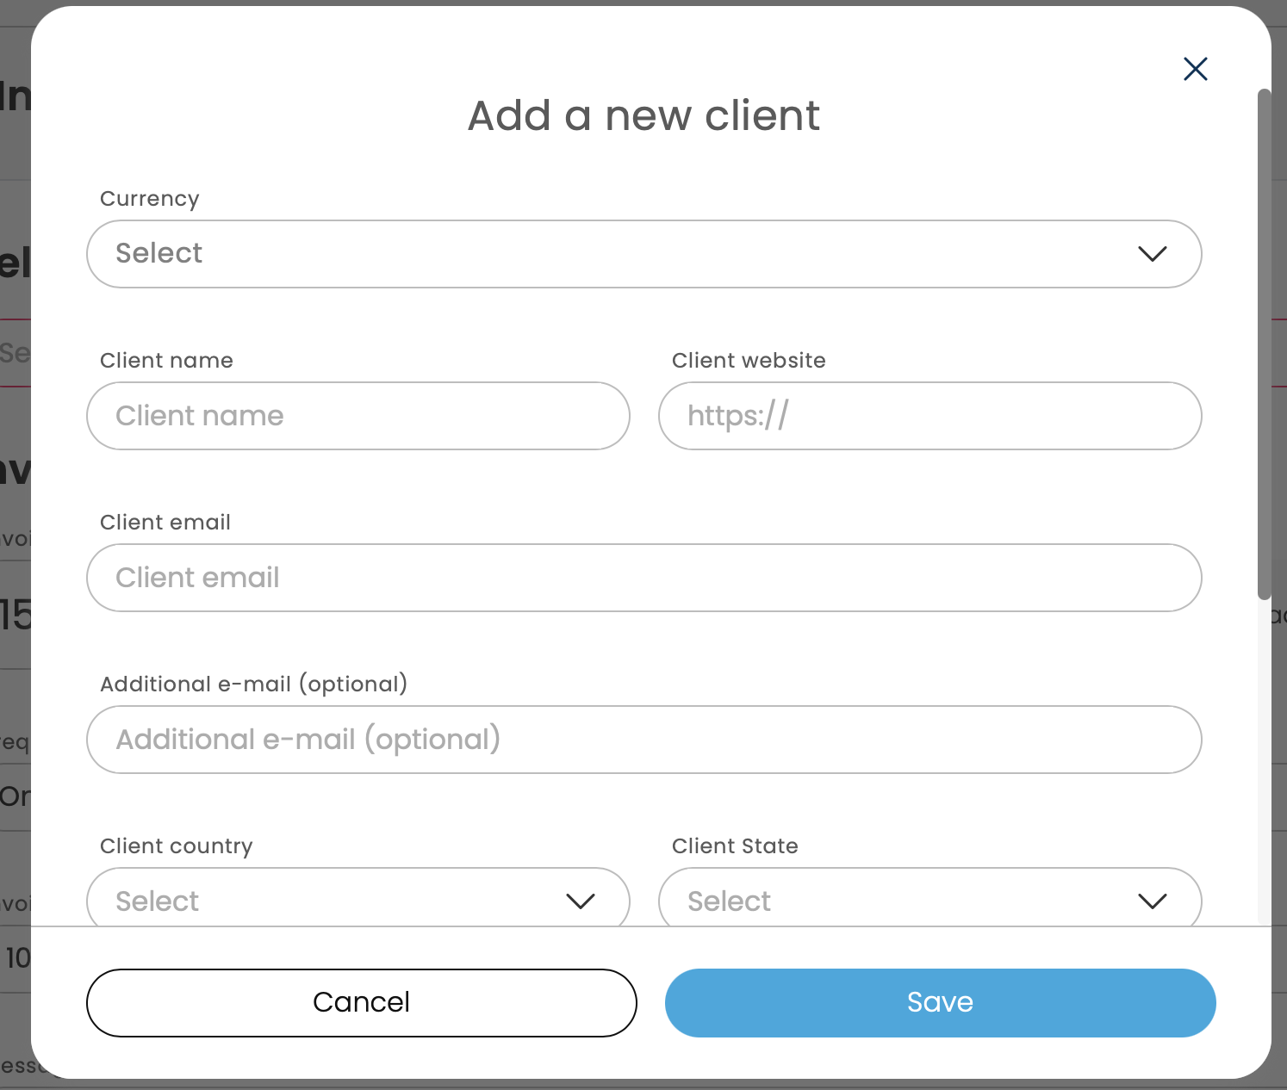Save the new client
Screen dimensions: 1287x1090
(940, 1003)
